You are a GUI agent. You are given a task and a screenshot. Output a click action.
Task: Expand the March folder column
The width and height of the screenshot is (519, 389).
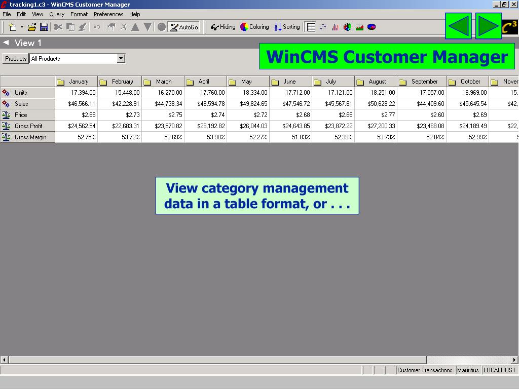point(147,82)
